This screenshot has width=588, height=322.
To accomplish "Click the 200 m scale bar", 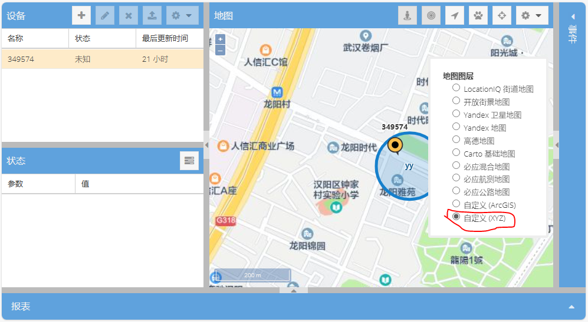I will (252, 275).
